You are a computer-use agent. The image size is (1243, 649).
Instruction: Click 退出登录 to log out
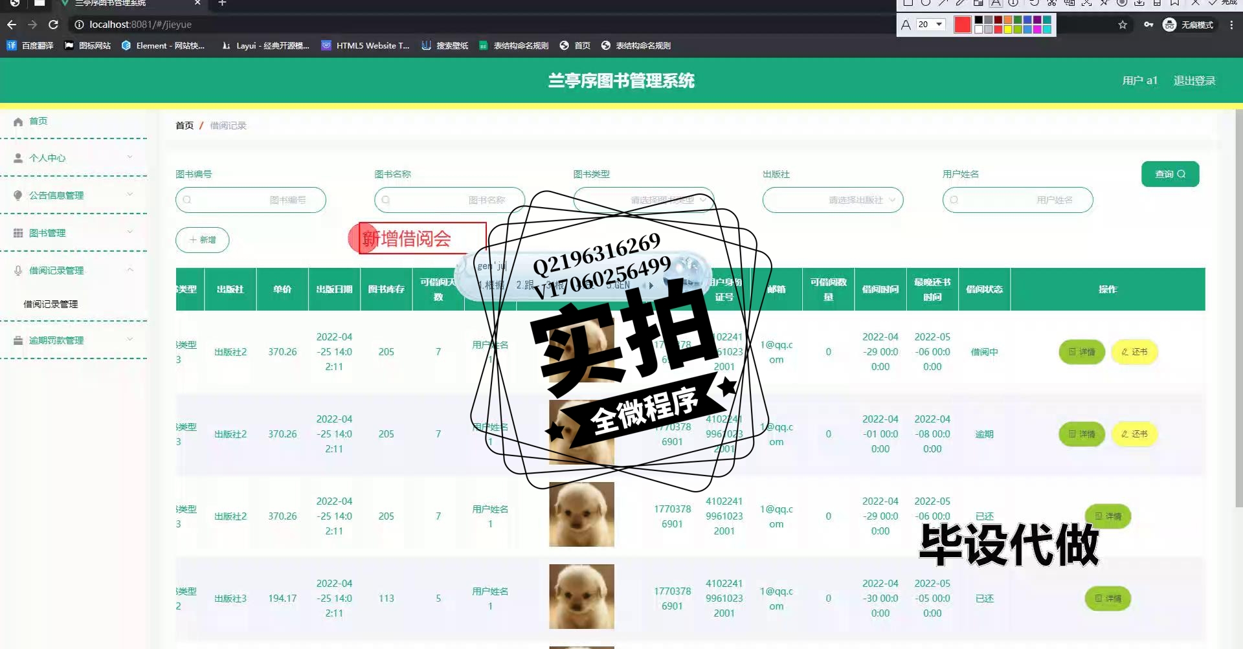(x=1194, y=80)
